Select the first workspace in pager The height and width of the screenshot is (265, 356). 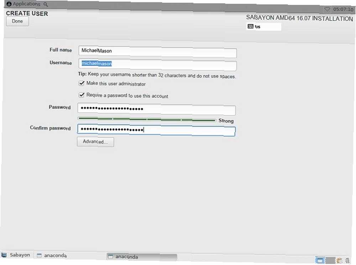(320, 260)
